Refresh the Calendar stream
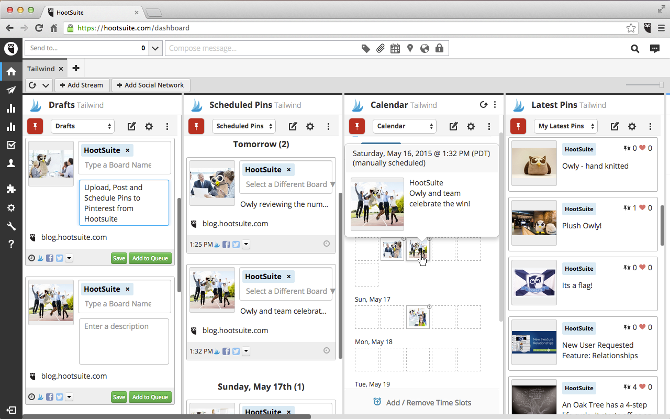The image size is (670, 419). (484, 104)
